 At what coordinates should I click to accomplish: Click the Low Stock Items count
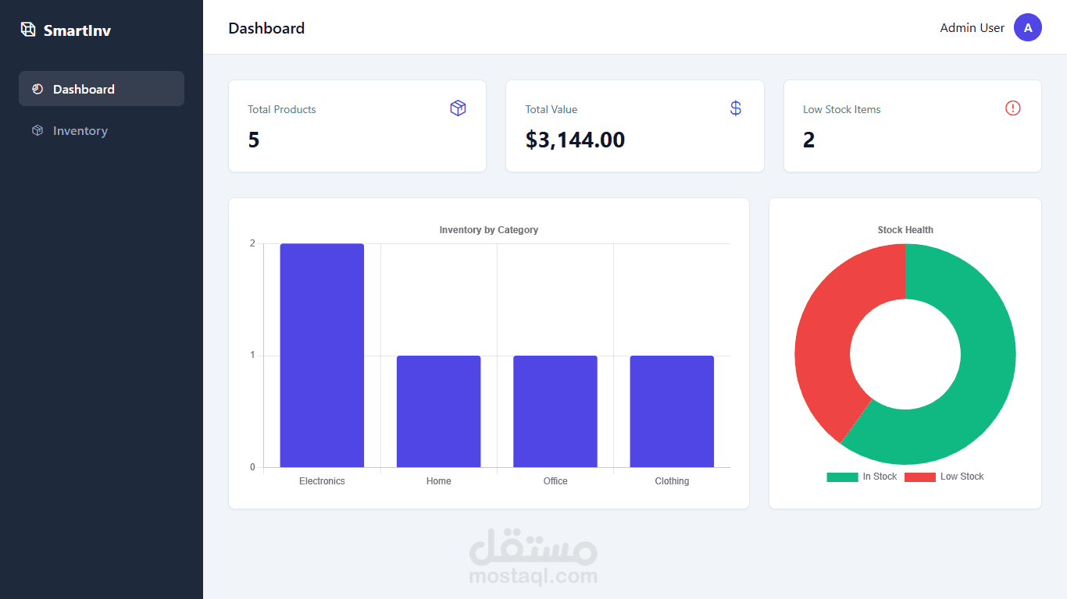[808, 140]
